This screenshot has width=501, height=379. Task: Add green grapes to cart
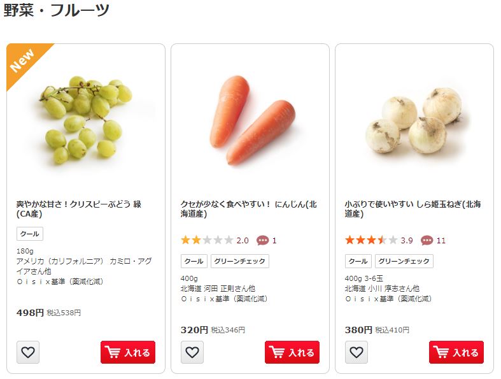(x=128, y=352)
